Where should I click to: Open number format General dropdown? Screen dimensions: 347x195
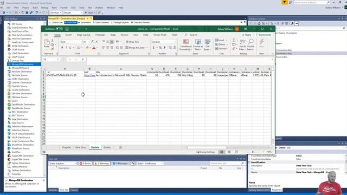(175, 42)
